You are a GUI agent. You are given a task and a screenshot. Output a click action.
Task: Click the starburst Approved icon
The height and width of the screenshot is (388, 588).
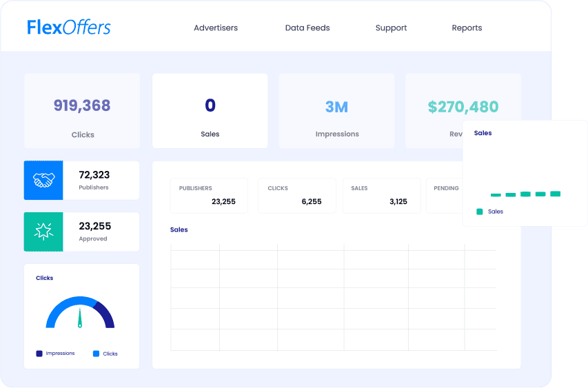point(43,232)
